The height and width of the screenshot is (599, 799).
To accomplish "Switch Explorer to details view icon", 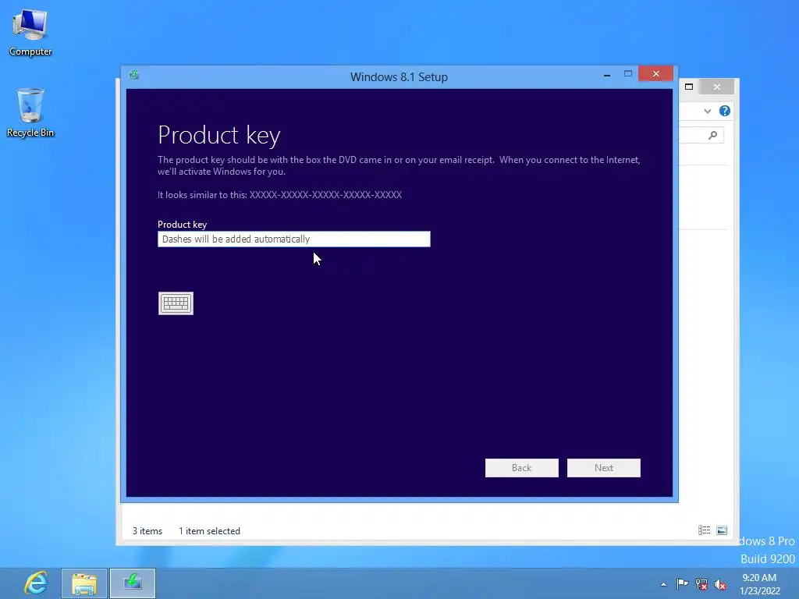I will (705, 530).
